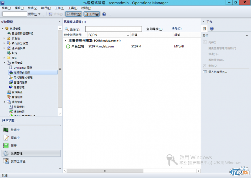Click the toolbar search input box
The height and width of the screenshot is (178, 251).
pos(14,14)
